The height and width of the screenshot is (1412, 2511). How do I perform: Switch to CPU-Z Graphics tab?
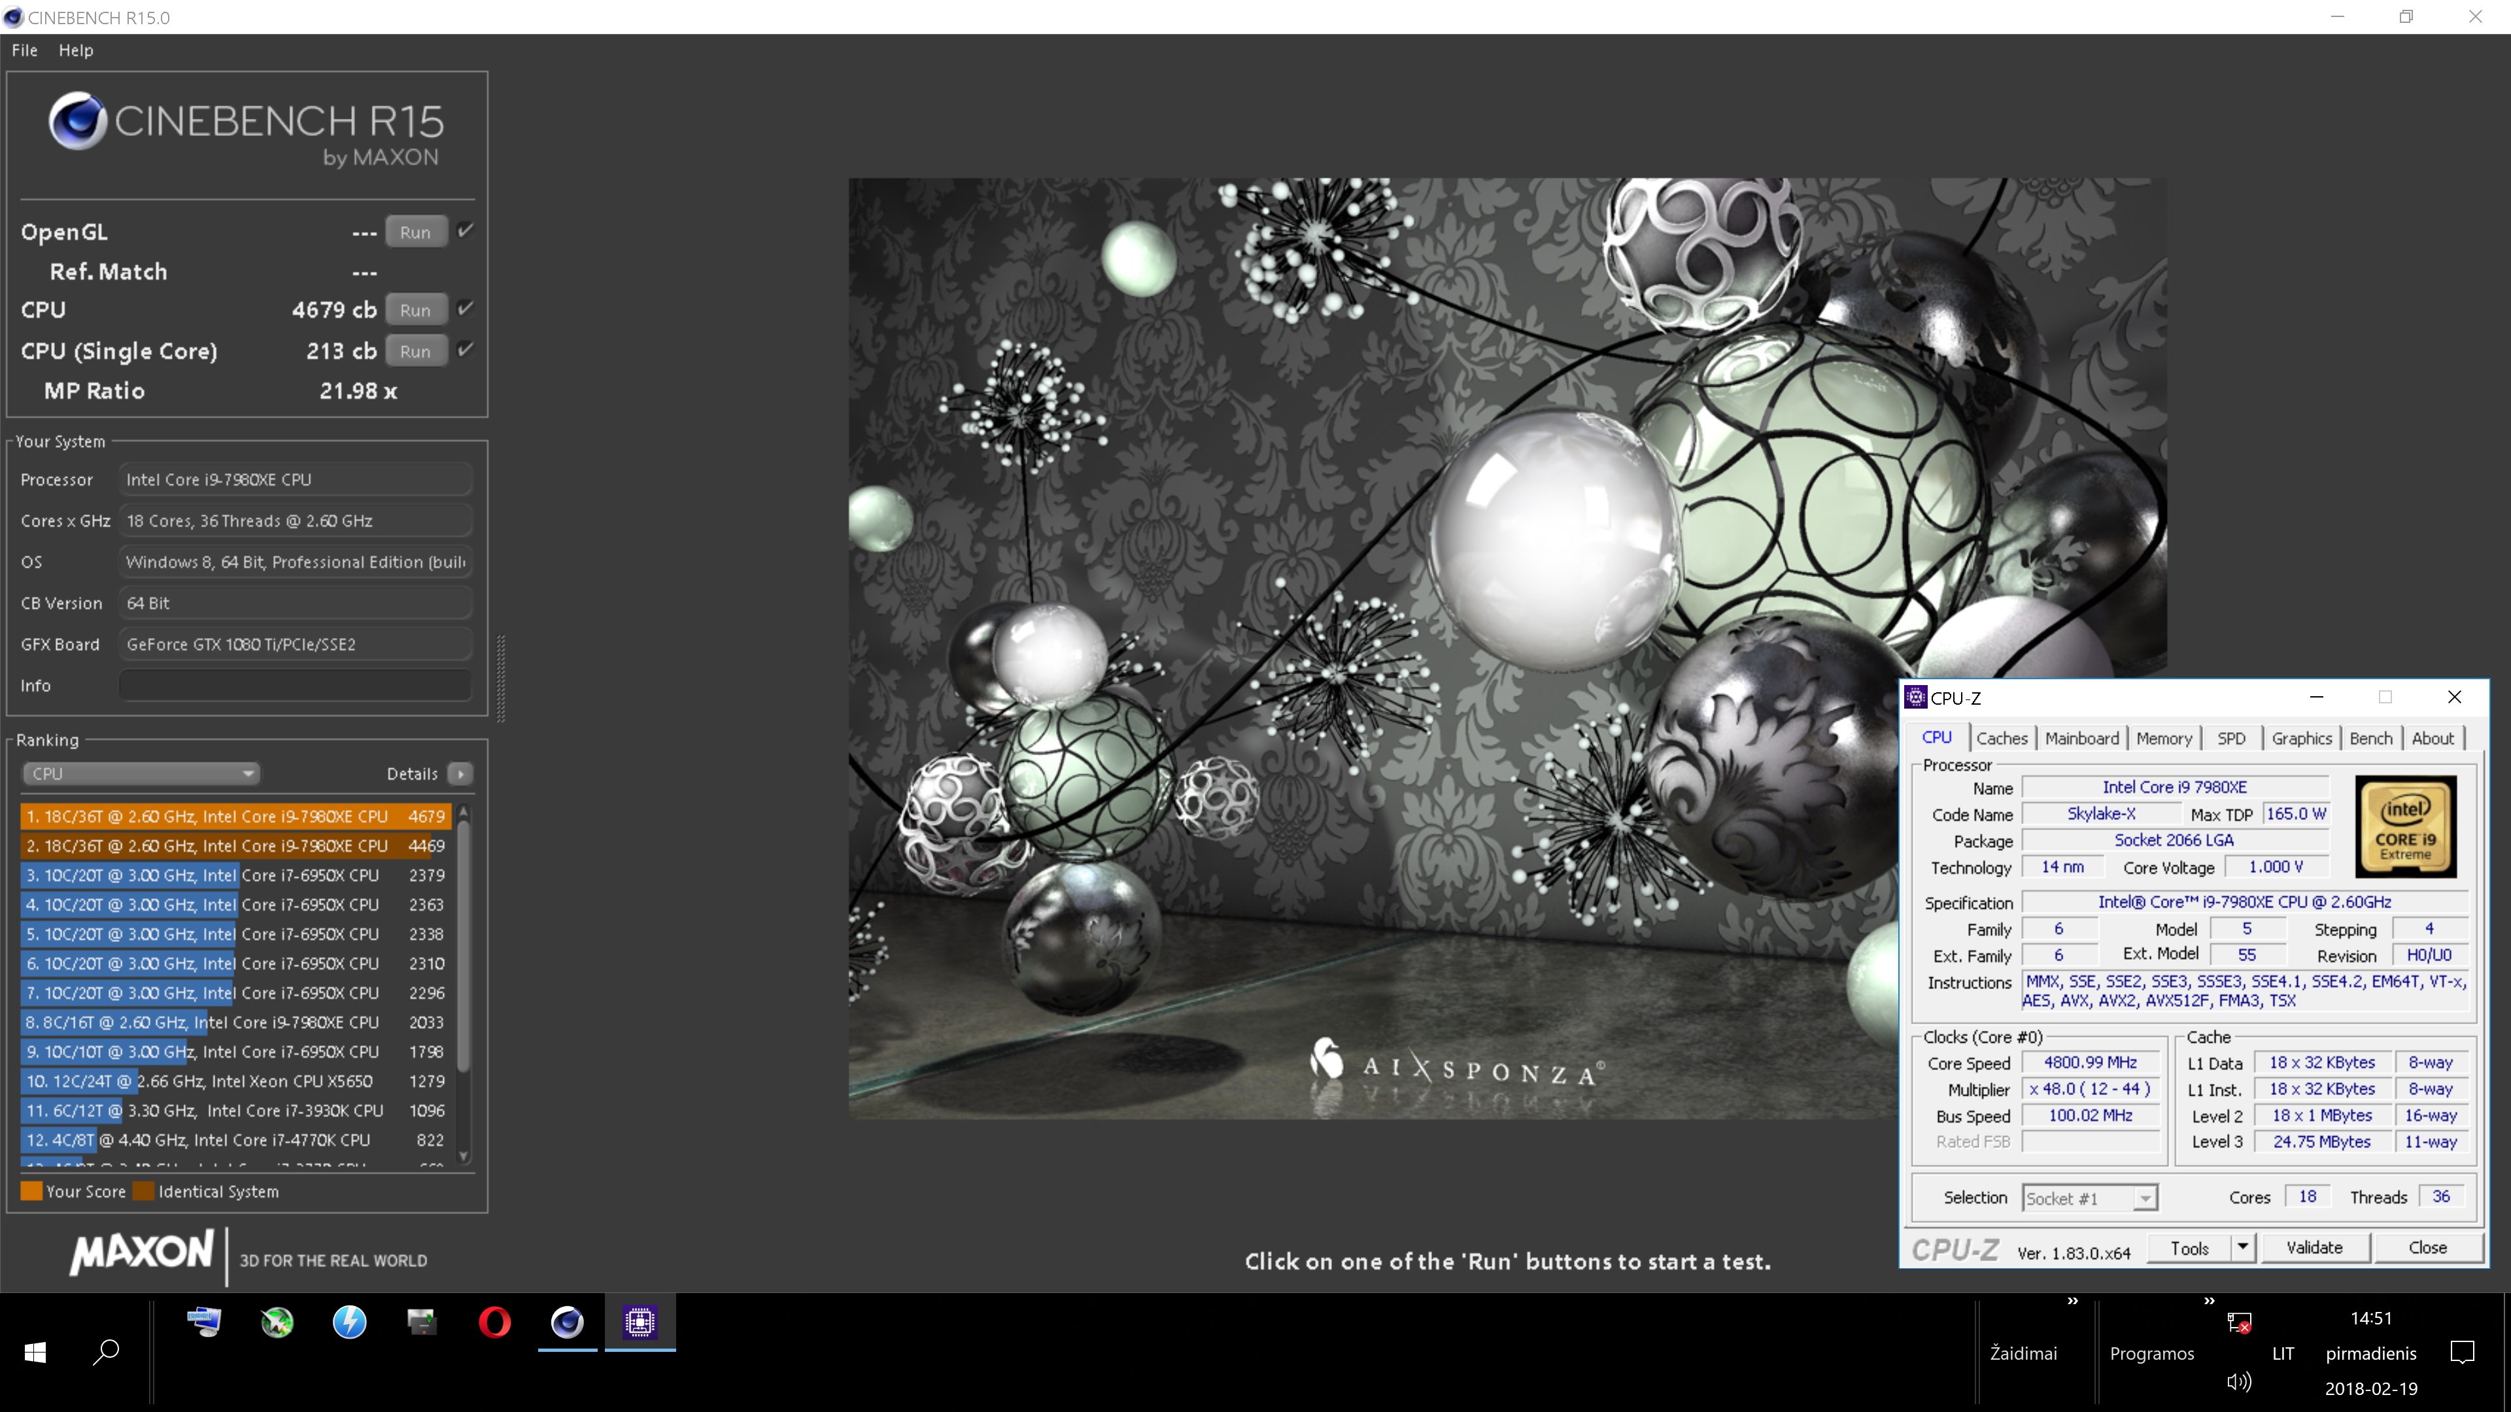point(2302,739)
